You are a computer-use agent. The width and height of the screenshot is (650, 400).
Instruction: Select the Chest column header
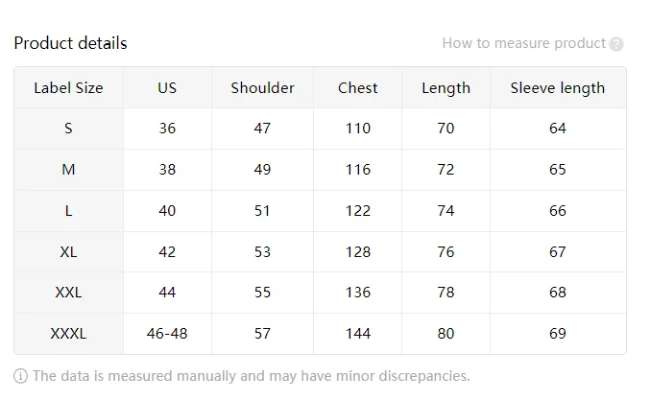point(357,87)
